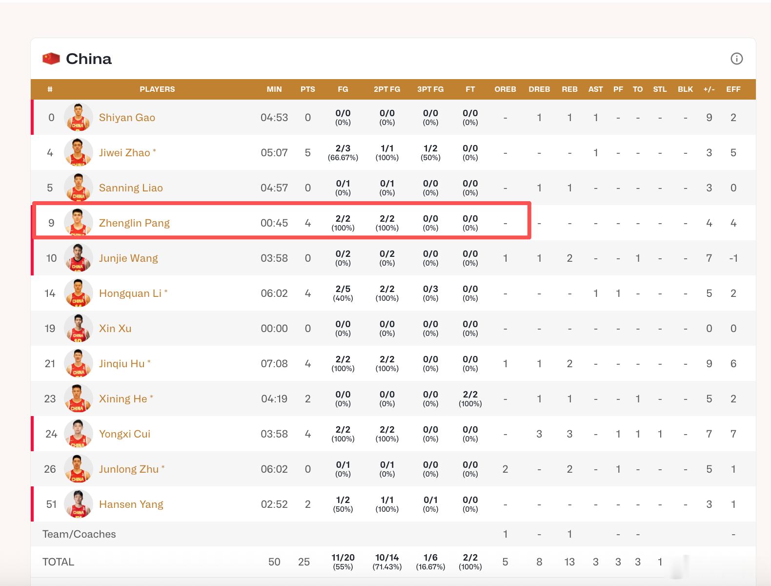
Task: Open Hongquan Li player profile link
Action: coord(130,293)
